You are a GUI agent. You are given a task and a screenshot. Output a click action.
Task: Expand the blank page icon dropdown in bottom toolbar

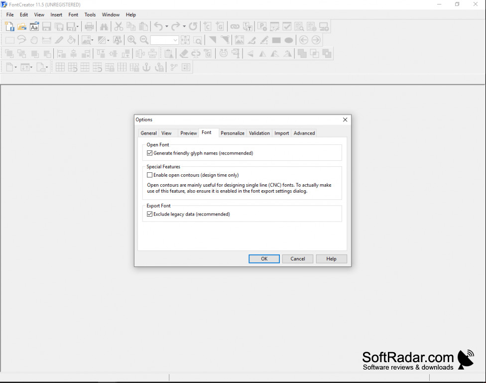coord(16,67)
